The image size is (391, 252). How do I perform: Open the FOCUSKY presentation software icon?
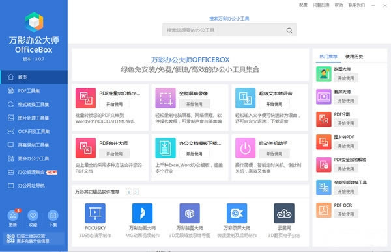tap(95, 213)
